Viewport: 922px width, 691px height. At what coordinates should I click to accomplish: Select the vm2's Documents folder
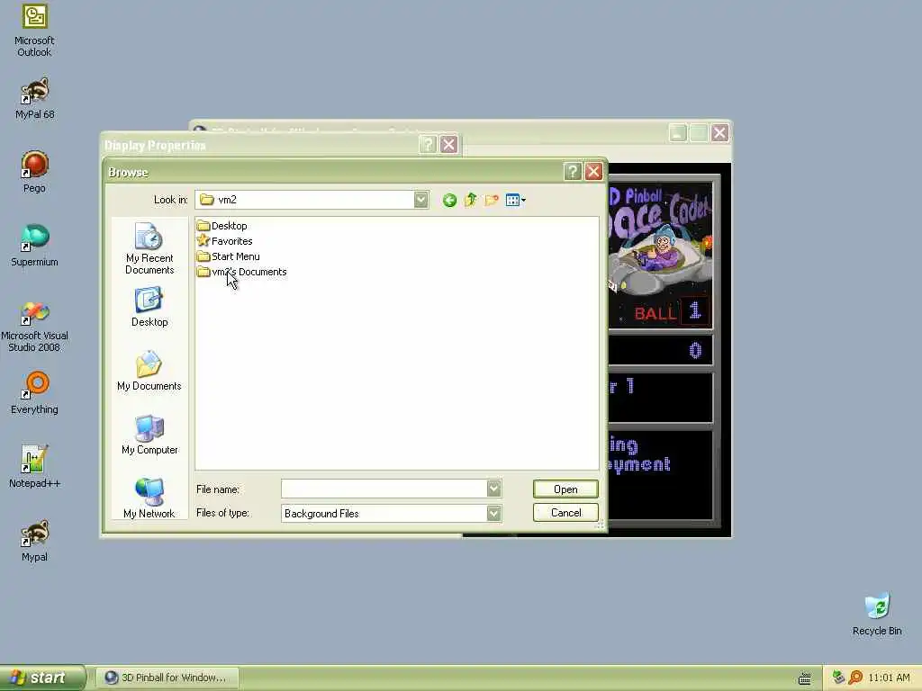(x=242, y=272)
